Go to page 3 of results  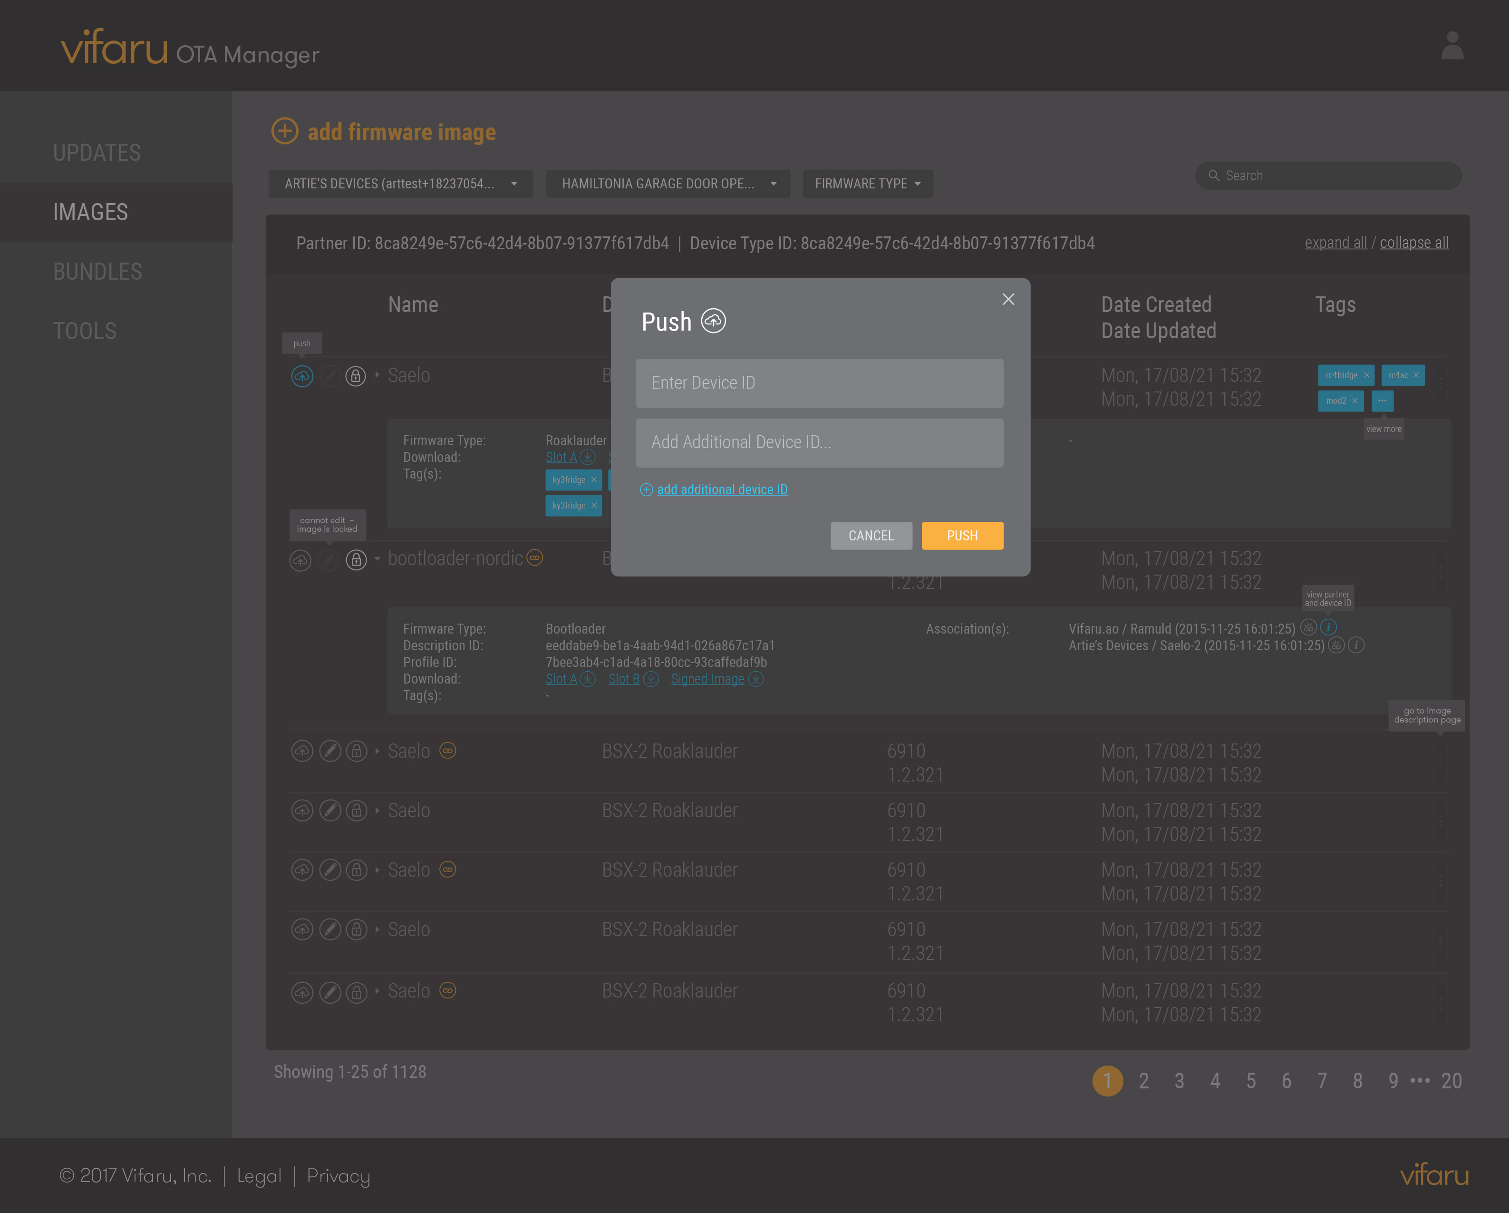pyautogui.click(x=1180, y=1081)
